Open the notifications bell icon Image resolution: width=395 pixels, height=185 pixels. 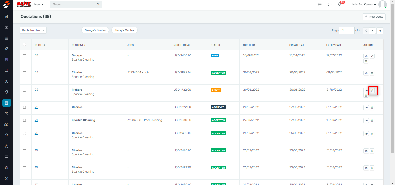click(x=339, y=4)
